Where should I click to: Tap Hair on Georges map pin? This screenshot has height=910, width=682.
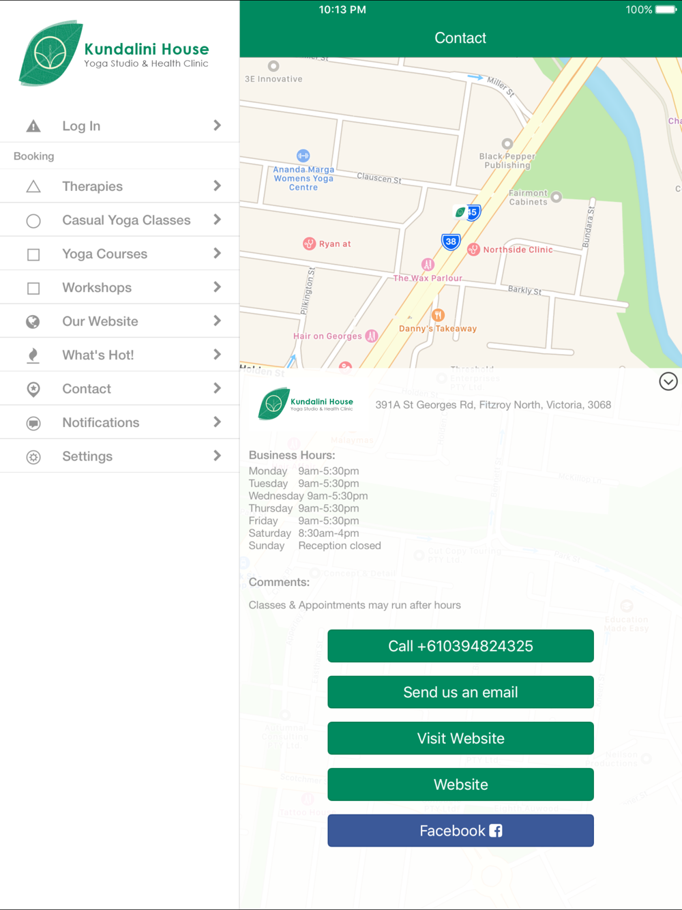point(372,336)
